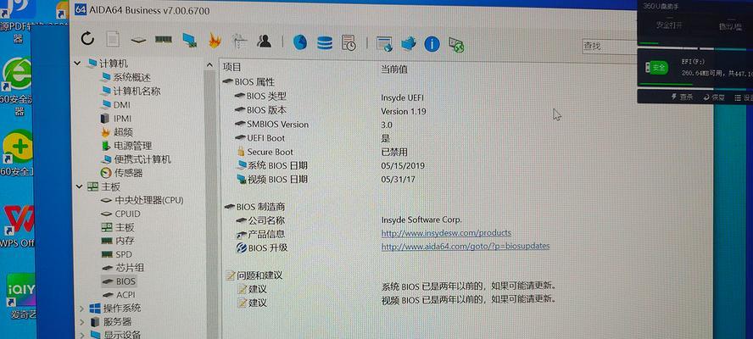Click the window-with-globe toolbar icon
This screenshot has width=753, height=339.
pyautogui.click(x=385, y=44)
